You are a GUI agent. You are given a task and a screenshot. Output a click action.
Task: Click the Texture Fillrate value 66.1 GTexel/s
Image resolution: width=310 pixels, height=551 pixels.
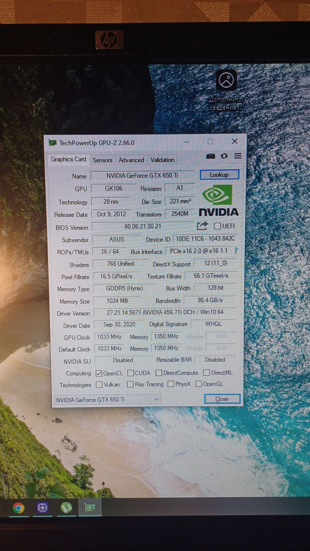pos(211,275)
